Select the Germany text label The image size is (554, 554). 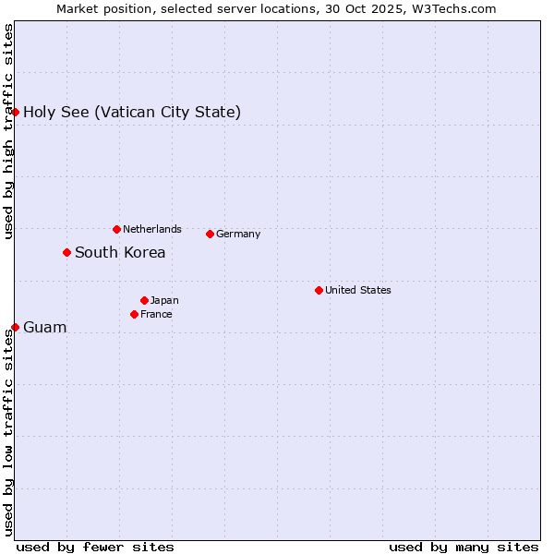237,235
